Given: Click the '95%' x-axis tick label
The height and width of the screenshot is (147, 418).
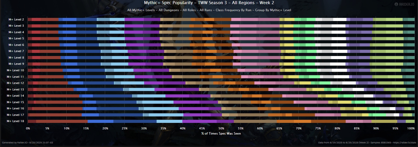Looking at the screenshot, I should [395, 128].
